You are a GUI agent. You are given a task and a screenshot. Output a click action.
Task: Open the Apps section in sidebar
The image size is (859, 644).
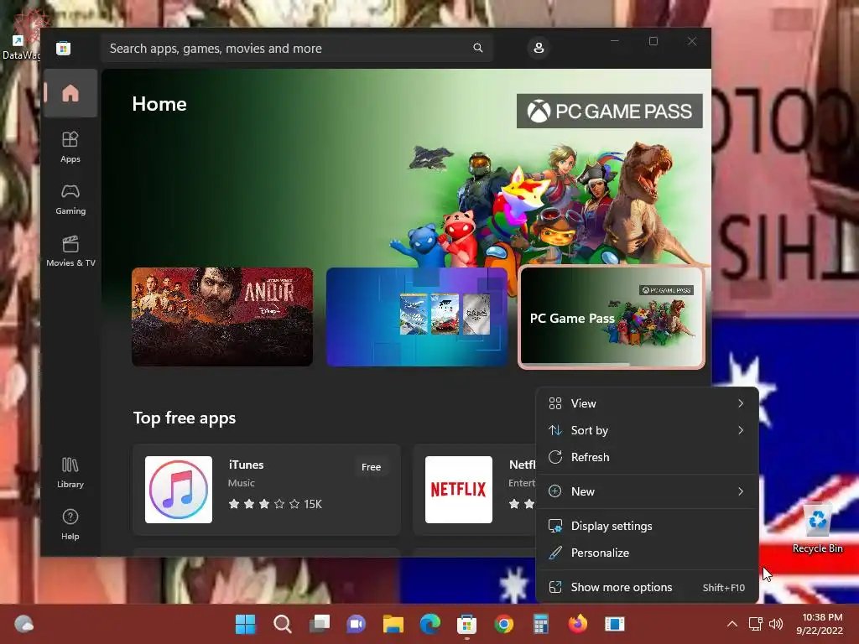[x=70, y=147]
